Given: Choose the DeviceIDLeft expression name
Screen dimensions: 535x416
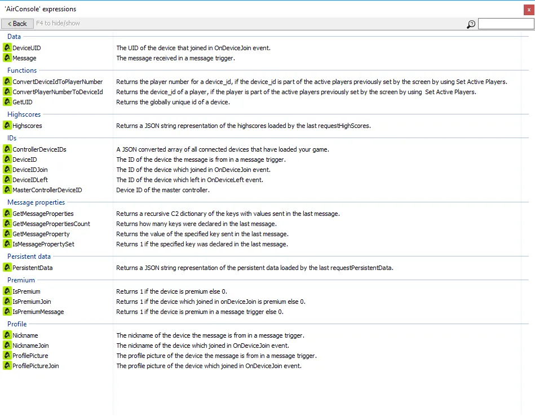Looking at the screenshot, I should click(30, 180).
